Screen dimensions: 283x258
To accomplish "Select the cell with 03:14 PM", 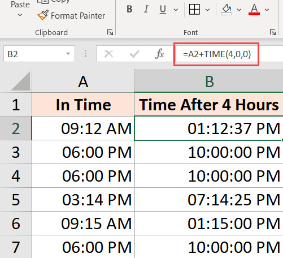I will [x=83, y=200].
